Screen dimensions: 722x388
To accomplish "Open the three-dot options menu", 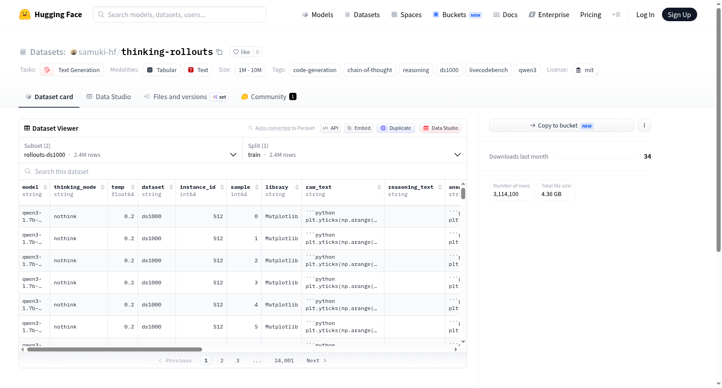I will (x=644, y=125).
